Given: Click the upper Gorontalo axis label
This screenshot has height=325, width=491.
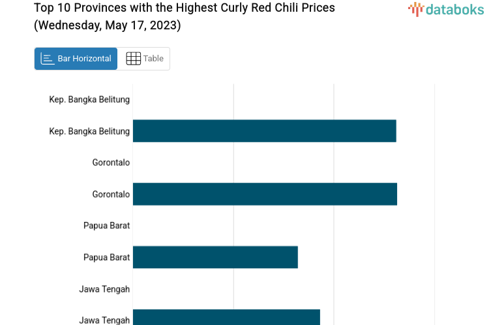Looking at the screenshot, I should click(111, 162).
